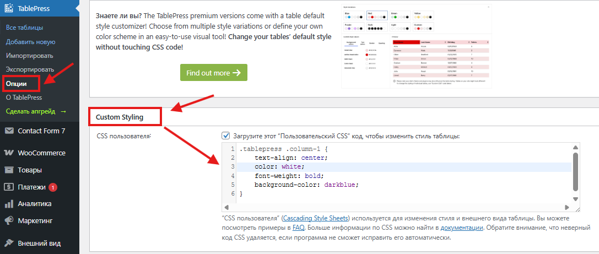Click the green Find out more button
The image size is (599, 254).
pyautogui.click(x=214, y=73)
